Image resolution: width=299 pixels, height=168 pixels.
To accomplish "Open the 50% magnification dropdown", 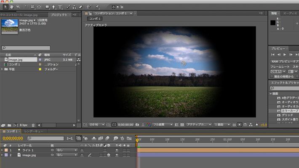I will click(x=97, y=125).
